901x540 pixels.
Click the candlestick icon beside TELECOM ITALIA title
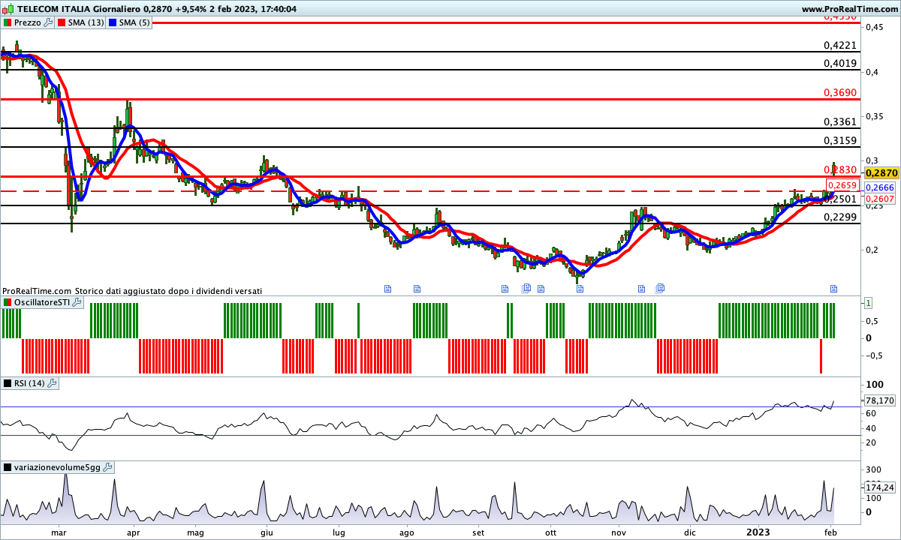pyautogui.click(x=8, y=9)
